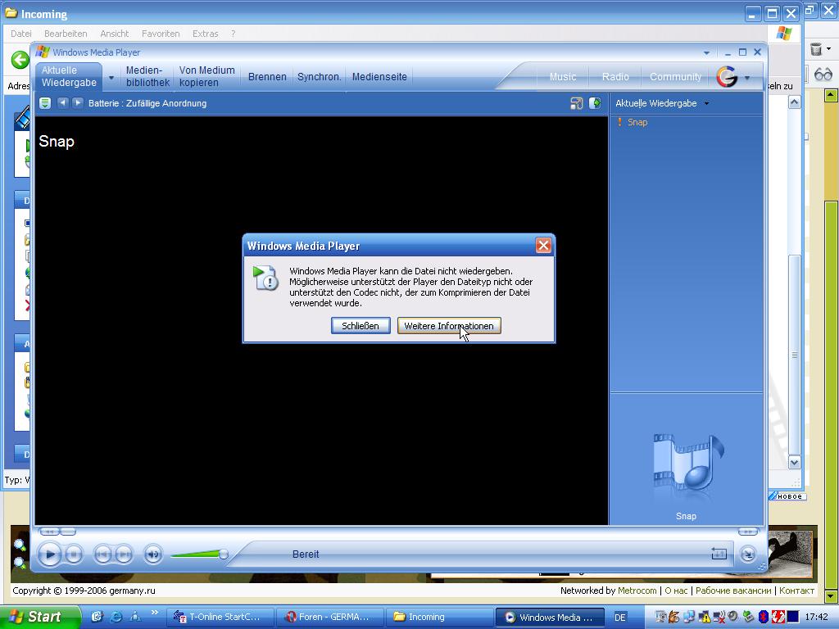Viewport: 839px width, 629px height.
Task: Select the next visualization arrow
Action: 78,102
